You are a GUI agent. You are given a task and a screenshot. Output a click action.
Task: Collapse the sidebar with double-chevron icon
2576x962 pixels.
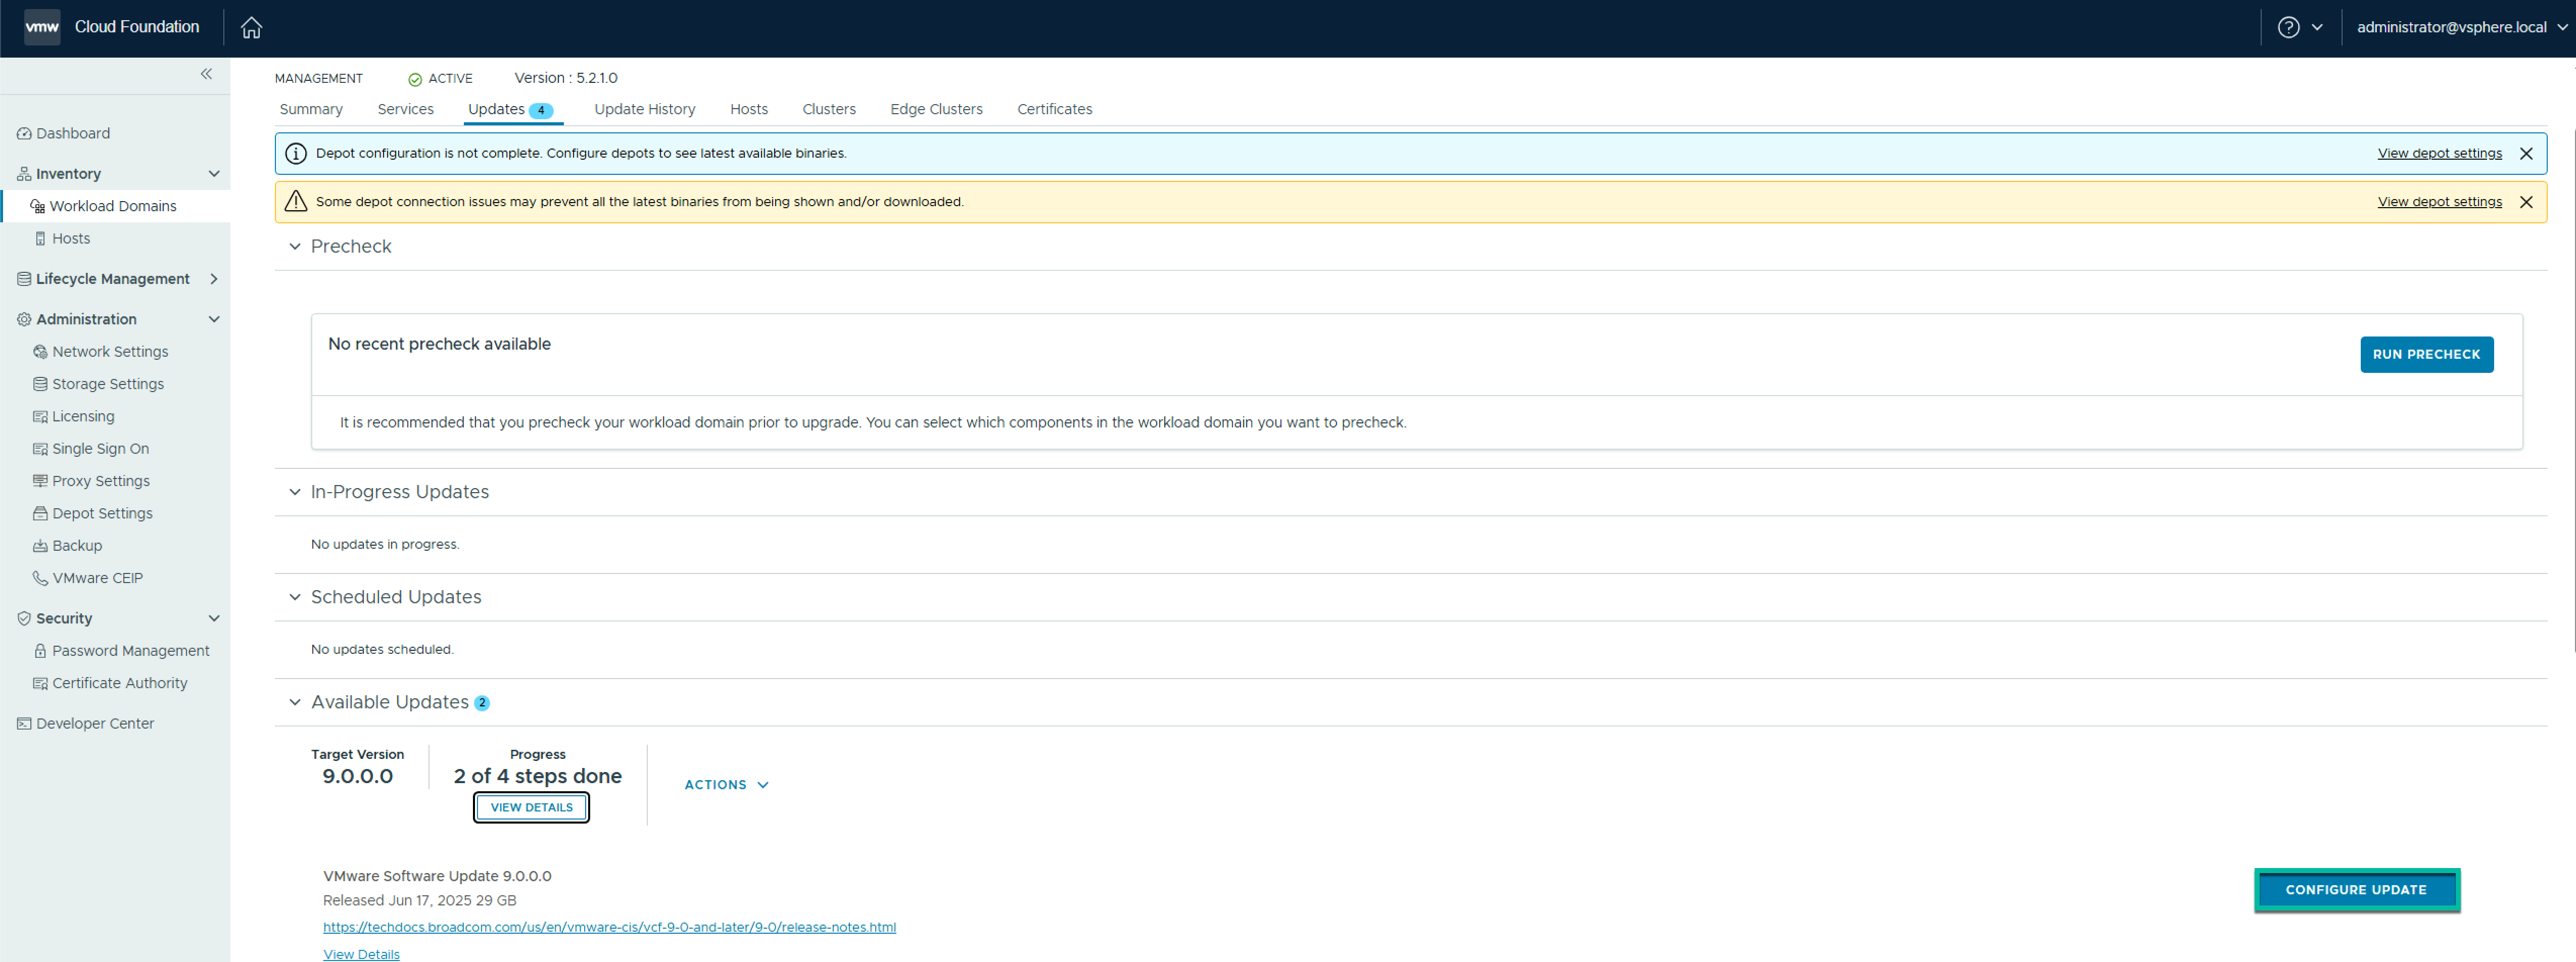coord(206,74)
